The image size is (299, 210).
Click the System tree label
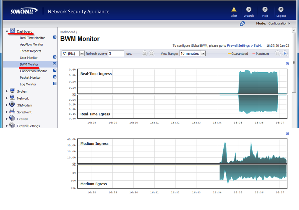pyautogui.click(x=22, y=91)
